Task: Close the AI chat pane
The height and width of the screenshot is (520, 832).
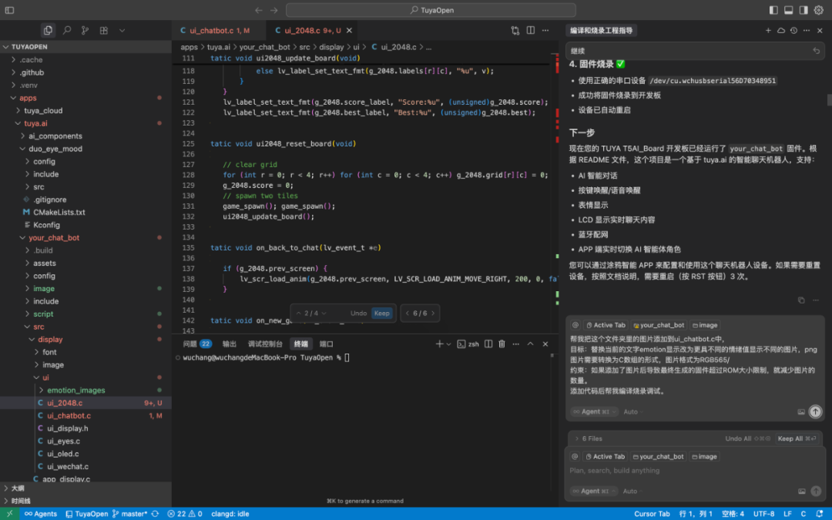Action: point(820,30)
